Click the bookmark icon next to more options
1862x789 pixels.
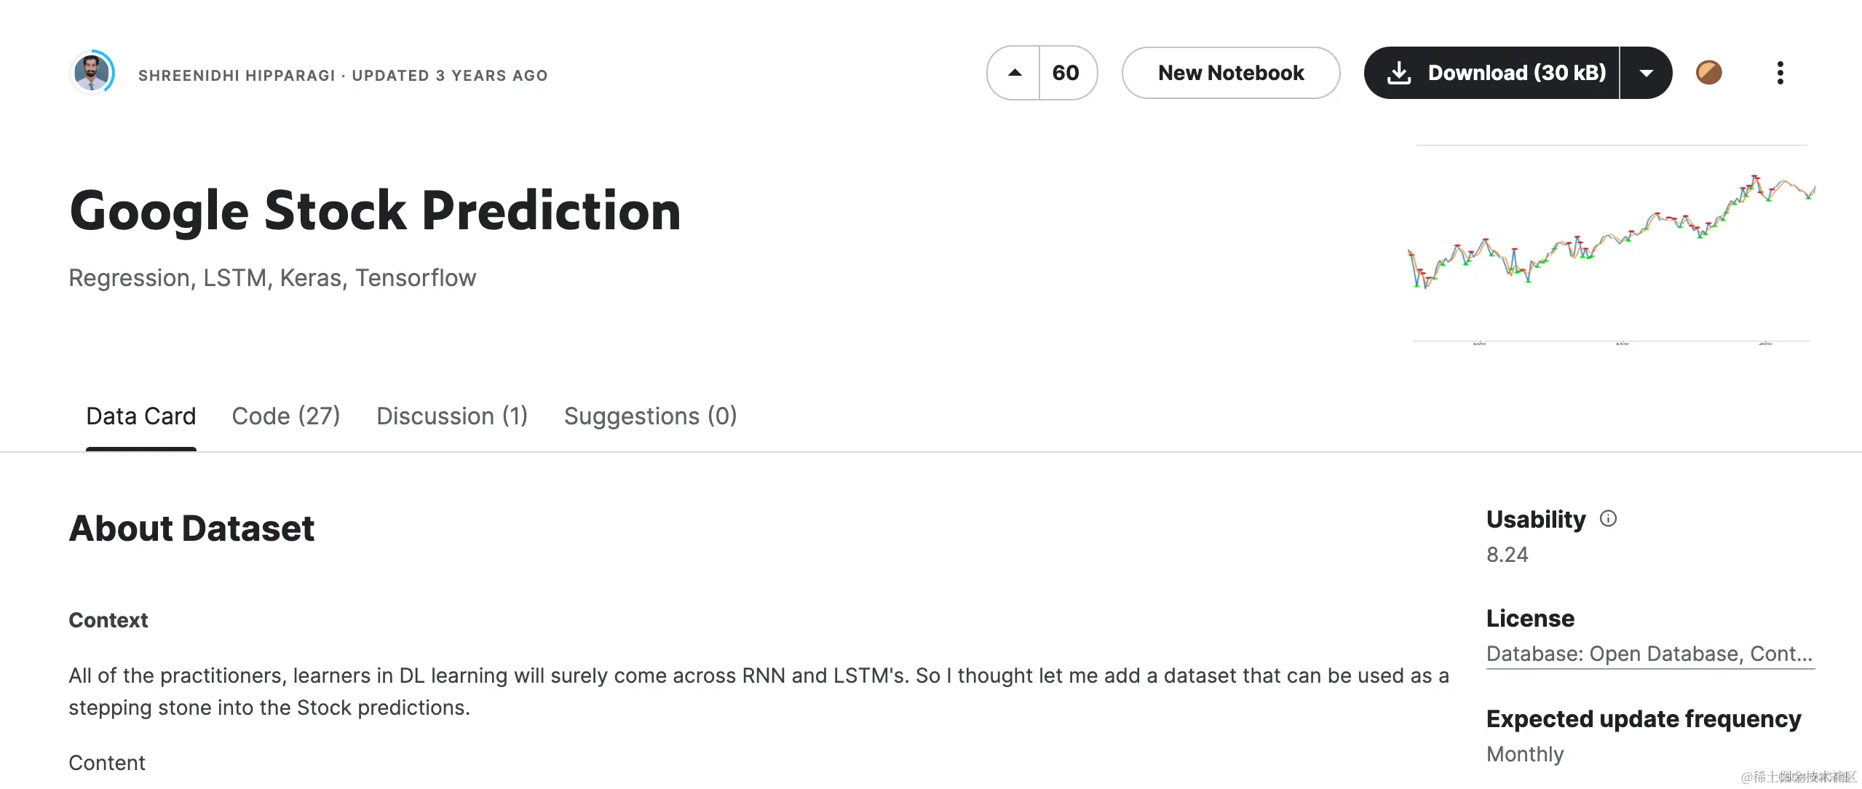point(1709,73)
